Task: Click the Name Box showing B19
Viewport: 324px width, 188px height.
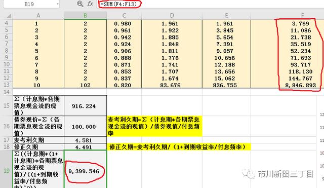Action: [29, 4]
